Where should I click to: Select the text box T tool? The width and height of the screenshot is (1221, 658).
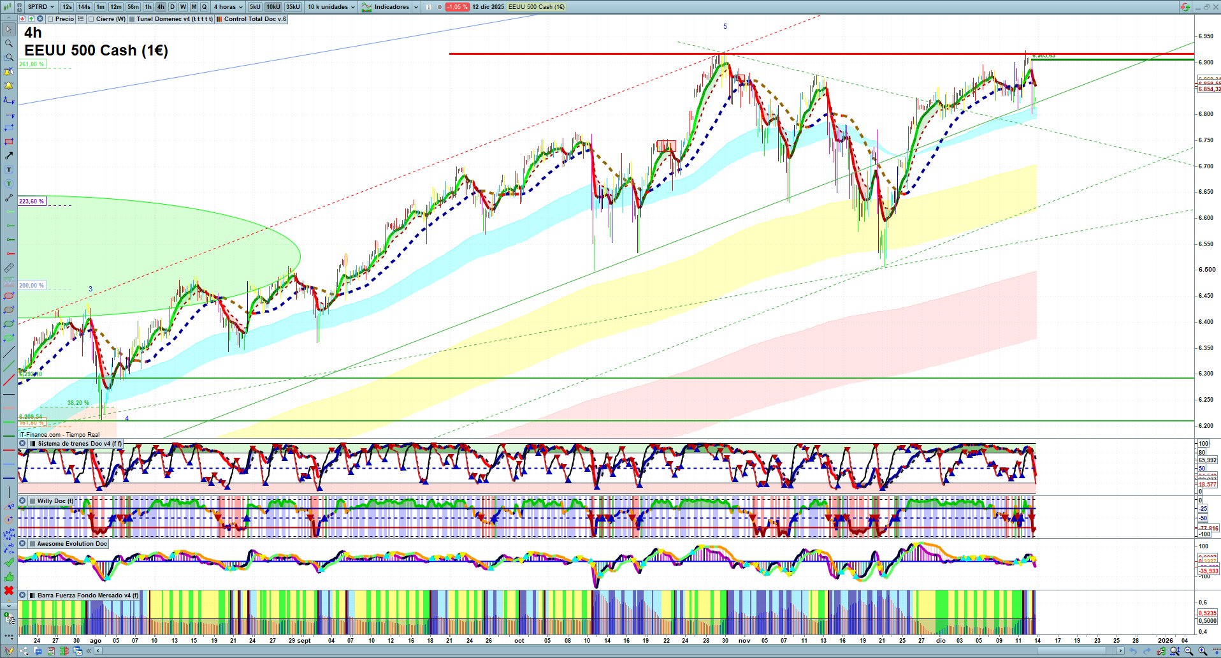coord(9,170)
